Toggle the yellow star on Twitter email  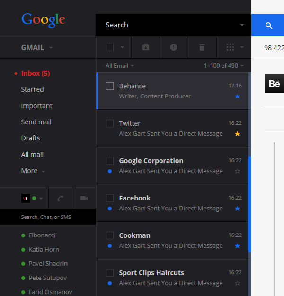237,134
